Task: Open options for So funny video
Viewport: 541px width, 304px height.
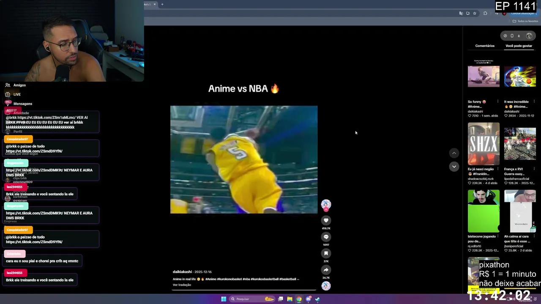Action: click(x=497, y=101)
